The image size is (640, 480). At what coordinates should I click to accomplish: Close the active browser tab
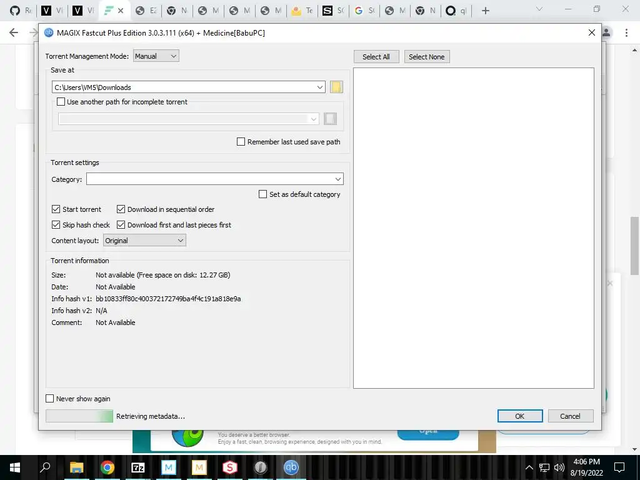pos(121,11)
